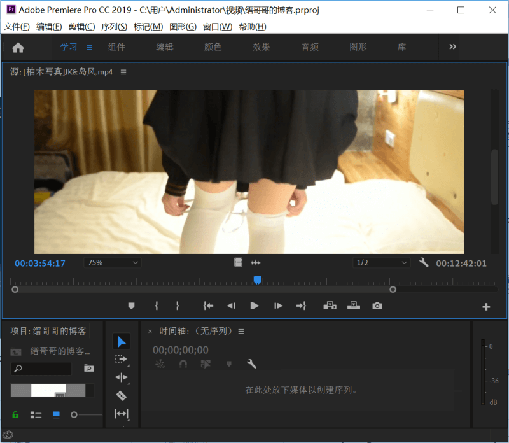Click the Insert clip icon

coord(330,306)
